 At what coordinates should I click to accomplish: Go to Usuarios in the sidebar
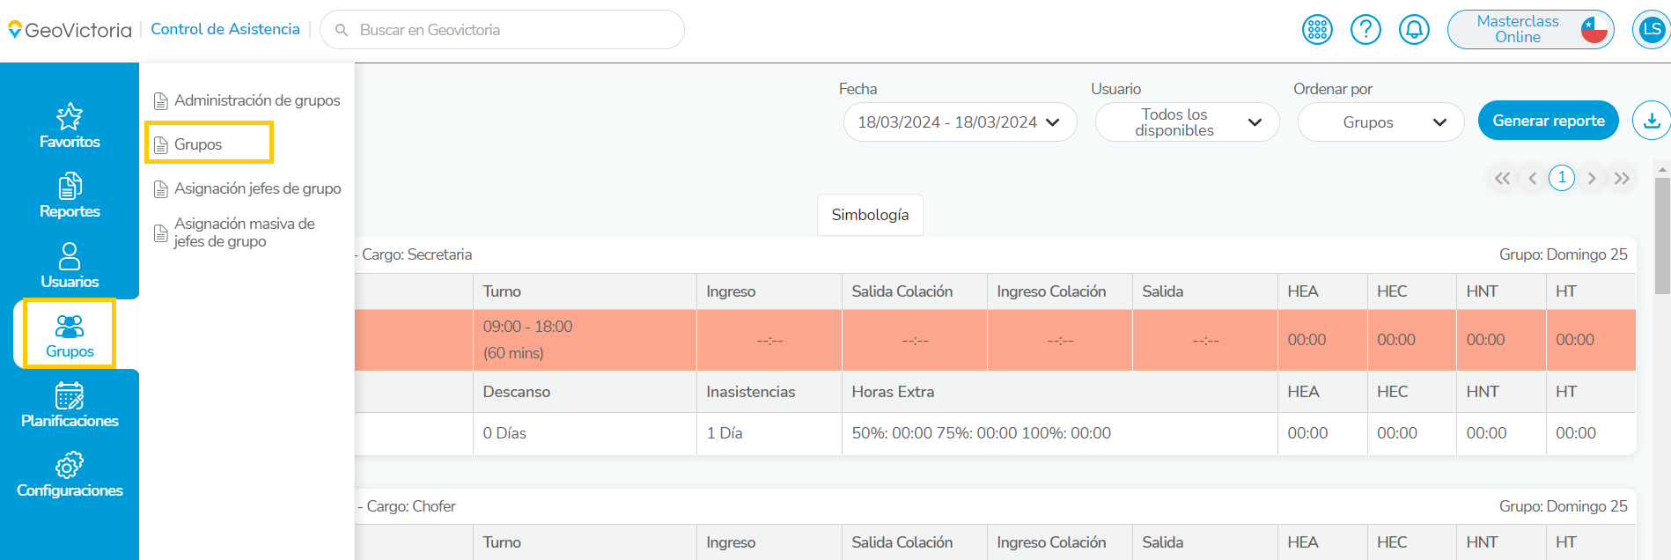pyautogui.click(x=70, y=265)
